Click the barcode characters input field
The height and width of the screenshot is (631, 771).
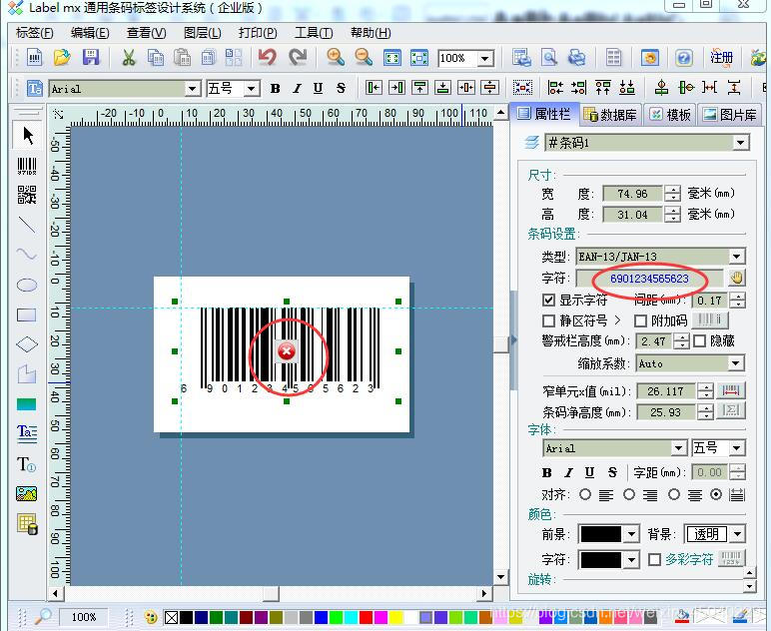(x=649, y=279)
